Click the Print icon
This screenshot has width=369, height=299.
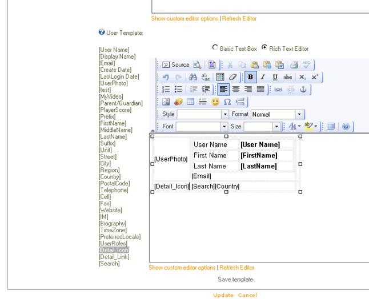point(294,64)
